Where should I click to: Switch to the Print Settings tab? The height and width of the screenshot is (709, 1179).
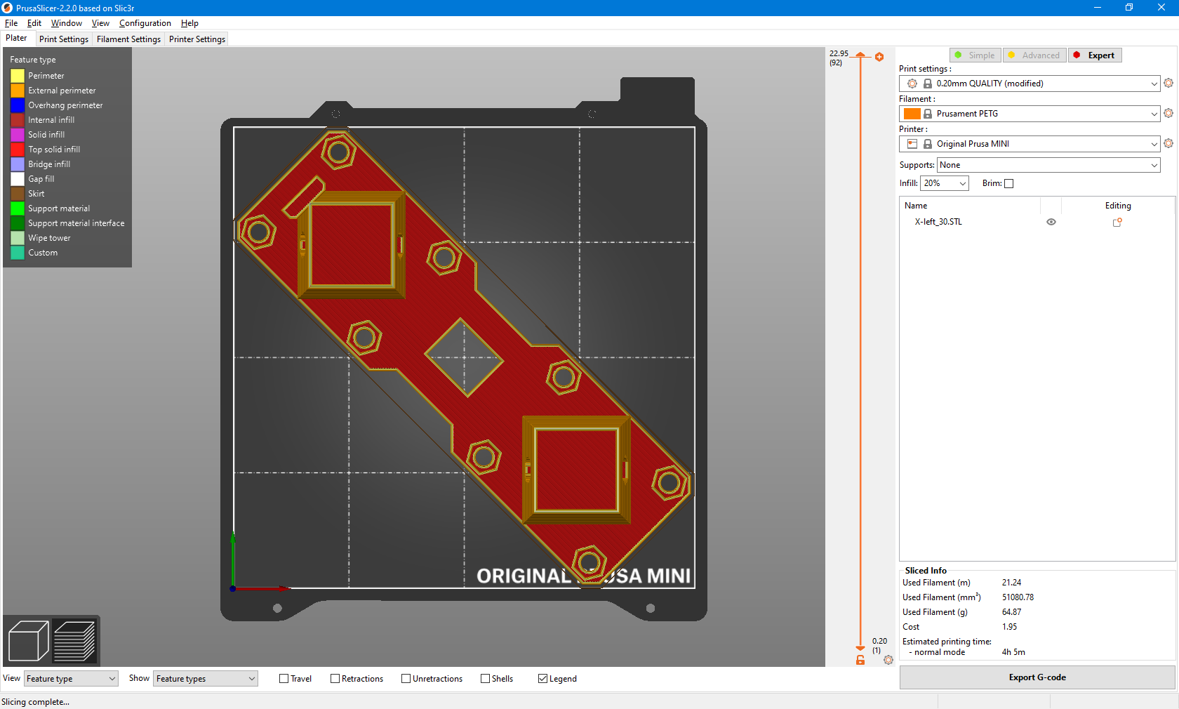[x=64, y=39]
